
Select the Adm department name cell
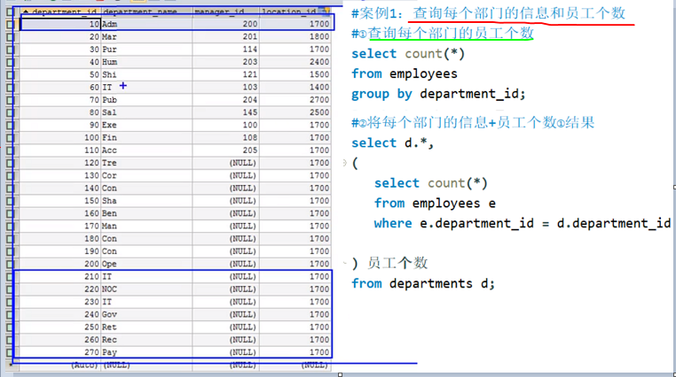coord(146,25)
